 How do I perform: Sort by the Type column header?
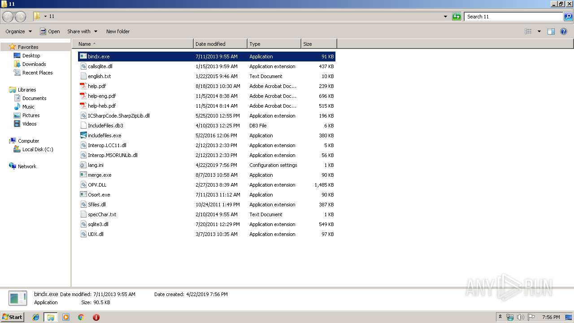274,44
